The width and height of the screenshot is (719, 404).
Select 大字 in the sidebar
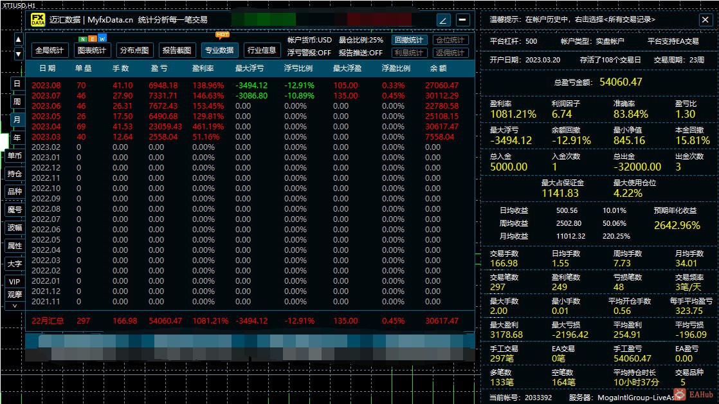[15, 264]
